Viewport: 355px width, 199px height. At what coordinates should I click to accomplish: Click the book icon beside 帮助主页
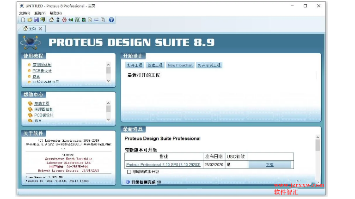pos(30,103)
